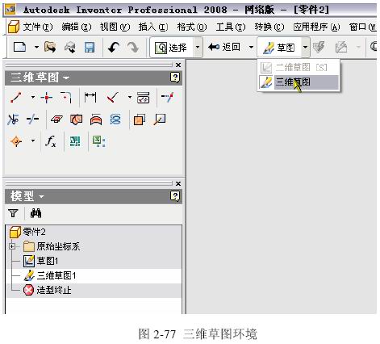This screenshot has height=344, width=380.
Task: Click the model browser filter icon
Action: click(13, 213)
